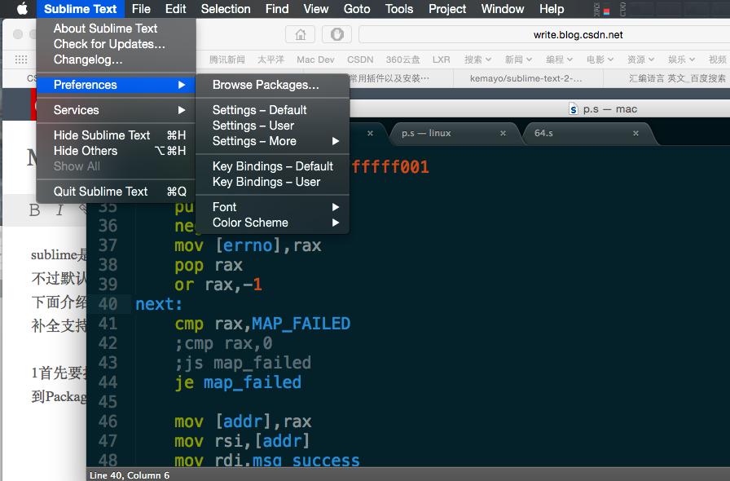
Task: Expand the 搜索 bookmark folder
Action: [x=477, y=60]
